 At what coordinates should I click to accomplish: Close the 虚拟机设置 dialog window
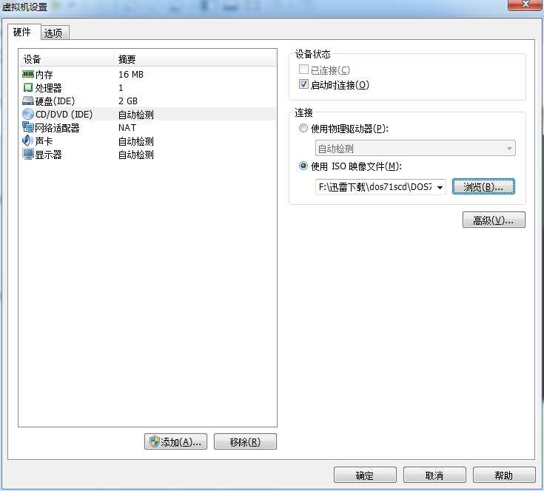(525, 4)
